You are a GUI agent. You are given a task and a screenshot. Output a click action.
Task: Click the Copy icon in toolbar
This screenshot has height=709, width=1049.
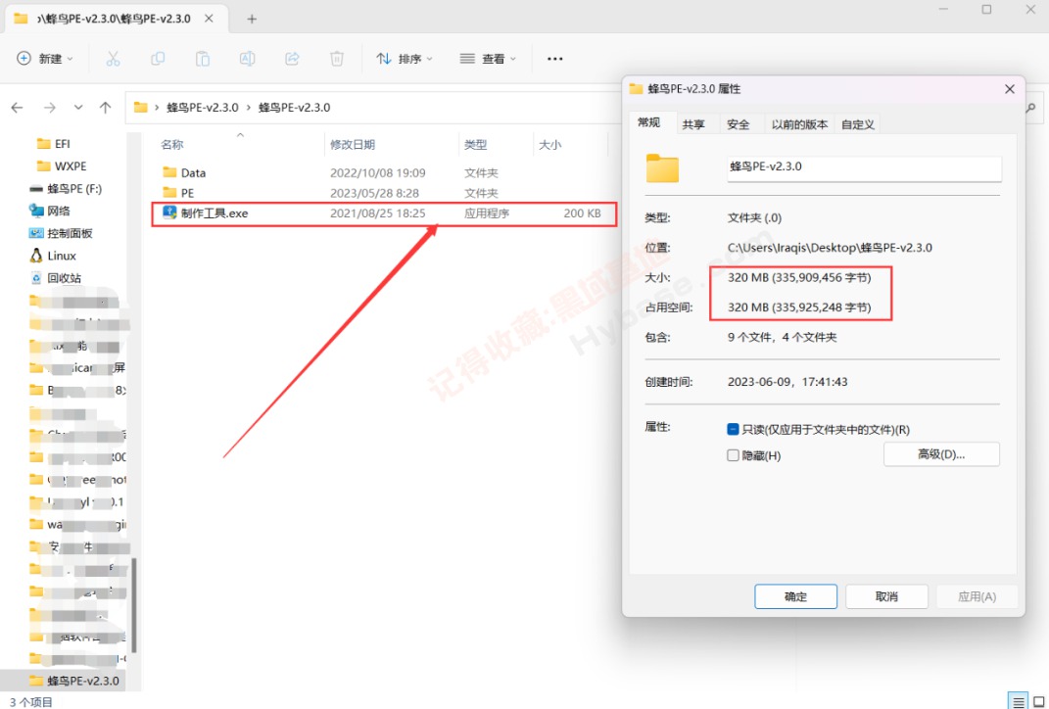[158, 59]
